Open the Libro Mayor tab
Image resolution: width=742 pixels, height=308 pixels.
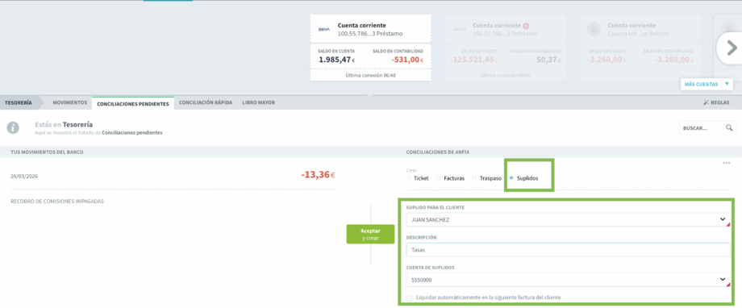pyautogui.click(x=258, y=102)
